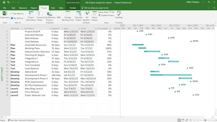Click zoom out minus button
Image resolution: width=217 pixels, height=122 pixels.
198,120
